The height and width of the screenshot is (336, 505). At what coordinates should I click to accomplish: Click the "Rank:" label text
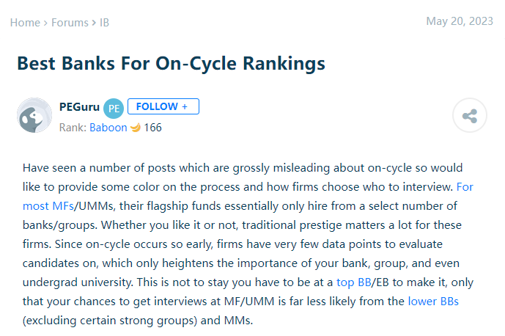point(73,128)
